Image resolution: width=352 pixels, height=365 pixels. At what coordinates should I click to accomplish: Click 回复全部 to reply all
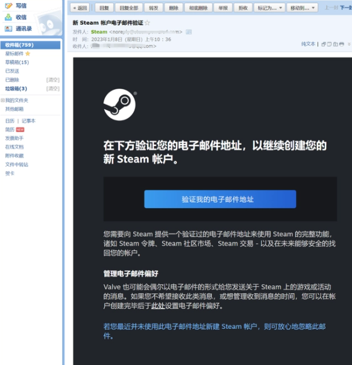point(129,8)
